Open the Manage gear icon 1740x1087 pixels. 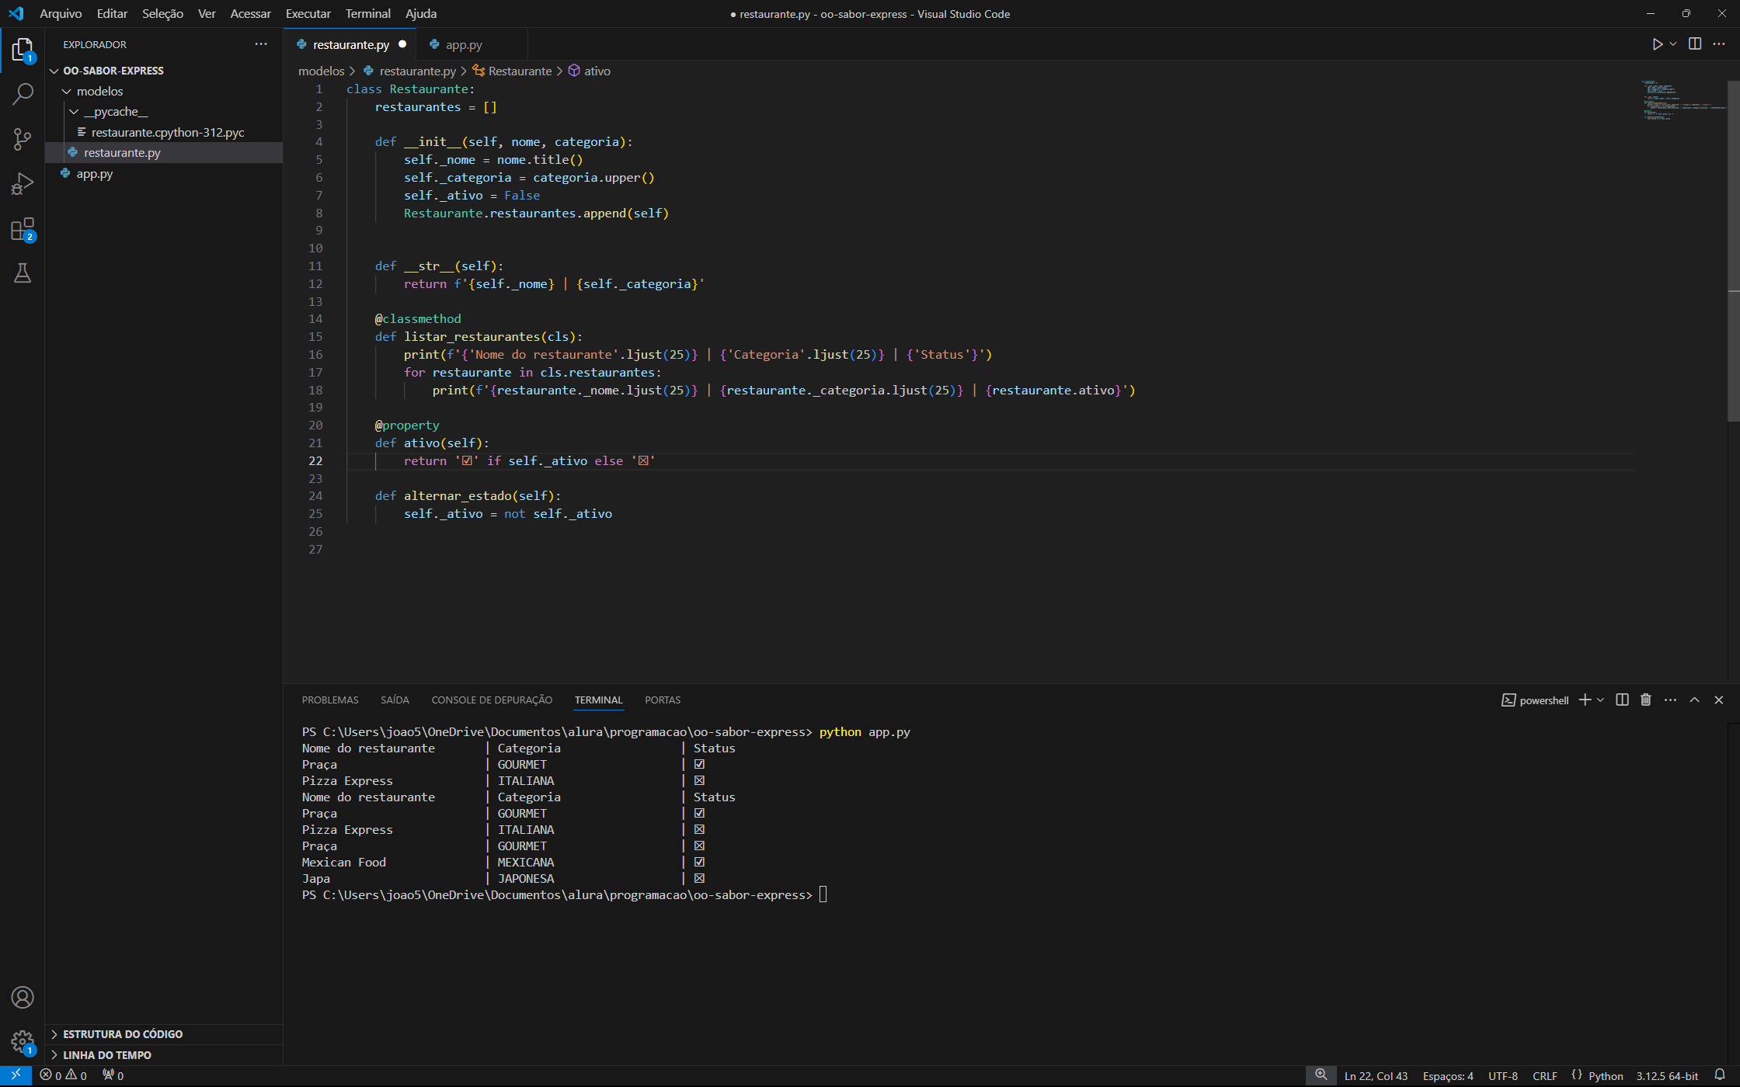point(23,1042)
